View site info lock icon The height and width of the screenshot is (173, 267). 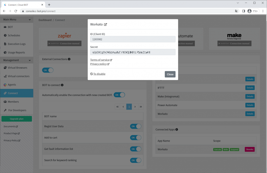pos(23,11)
